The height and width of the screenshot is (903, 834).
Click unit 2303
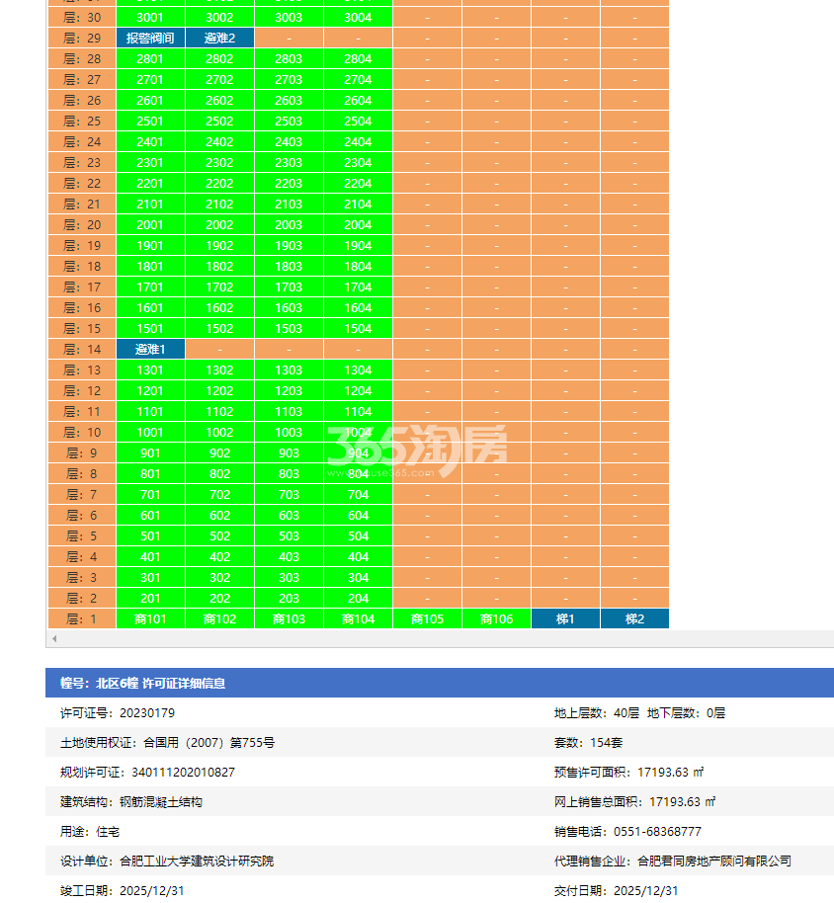coord(290,162)
